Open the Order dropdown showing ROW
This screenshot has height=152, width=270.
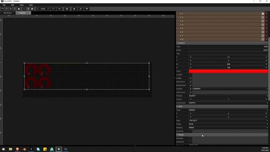tap(229, 124)
